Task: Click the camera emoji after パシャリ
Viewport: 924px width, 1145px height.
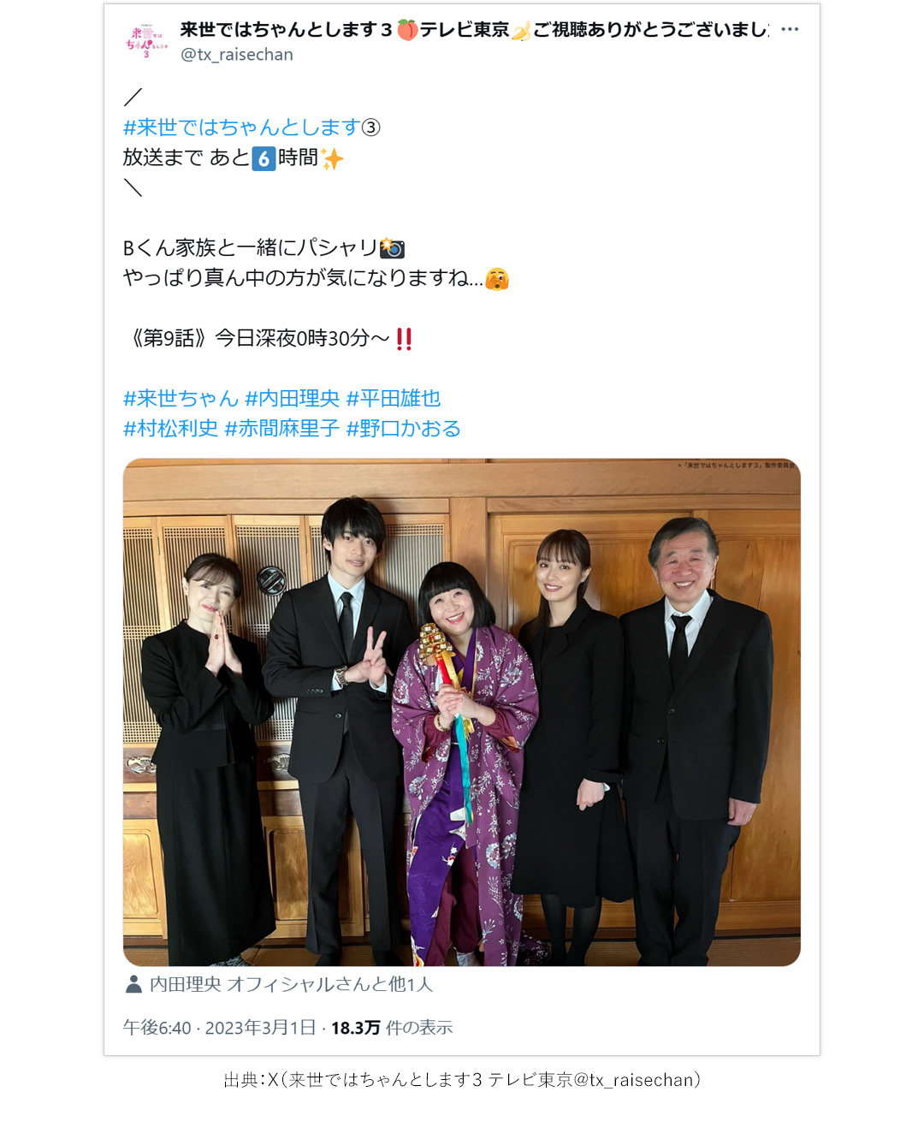Action: (x=392, y=248)
